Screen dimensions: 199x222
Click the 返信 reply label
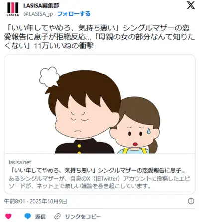[x=40, y=216]
